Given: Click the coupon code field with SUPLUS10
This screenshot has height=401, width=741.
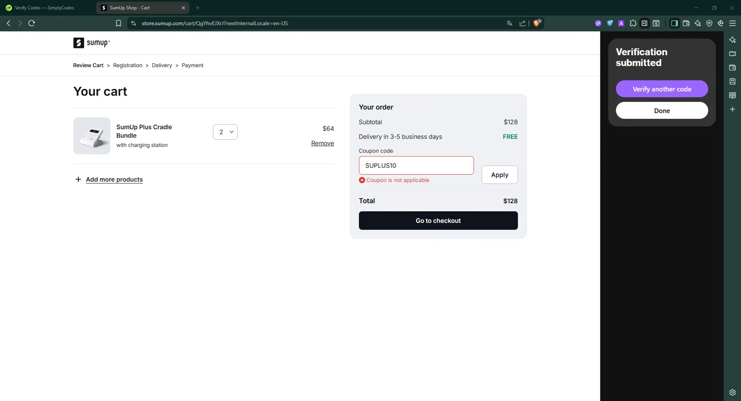Looking at the screenshot, I should coord(416,165).
